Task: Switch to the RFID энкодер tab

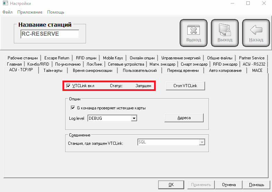Action: point(225,64)
